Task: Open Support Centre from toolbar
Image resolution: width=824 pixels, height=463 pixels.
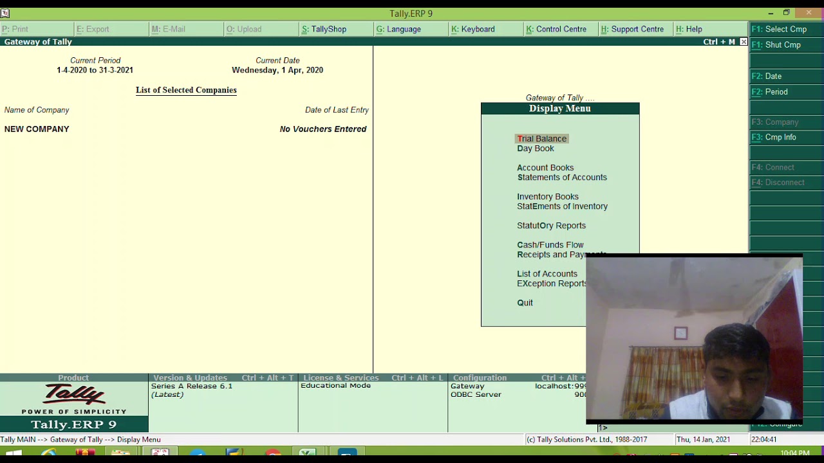Action: [635, 29]
